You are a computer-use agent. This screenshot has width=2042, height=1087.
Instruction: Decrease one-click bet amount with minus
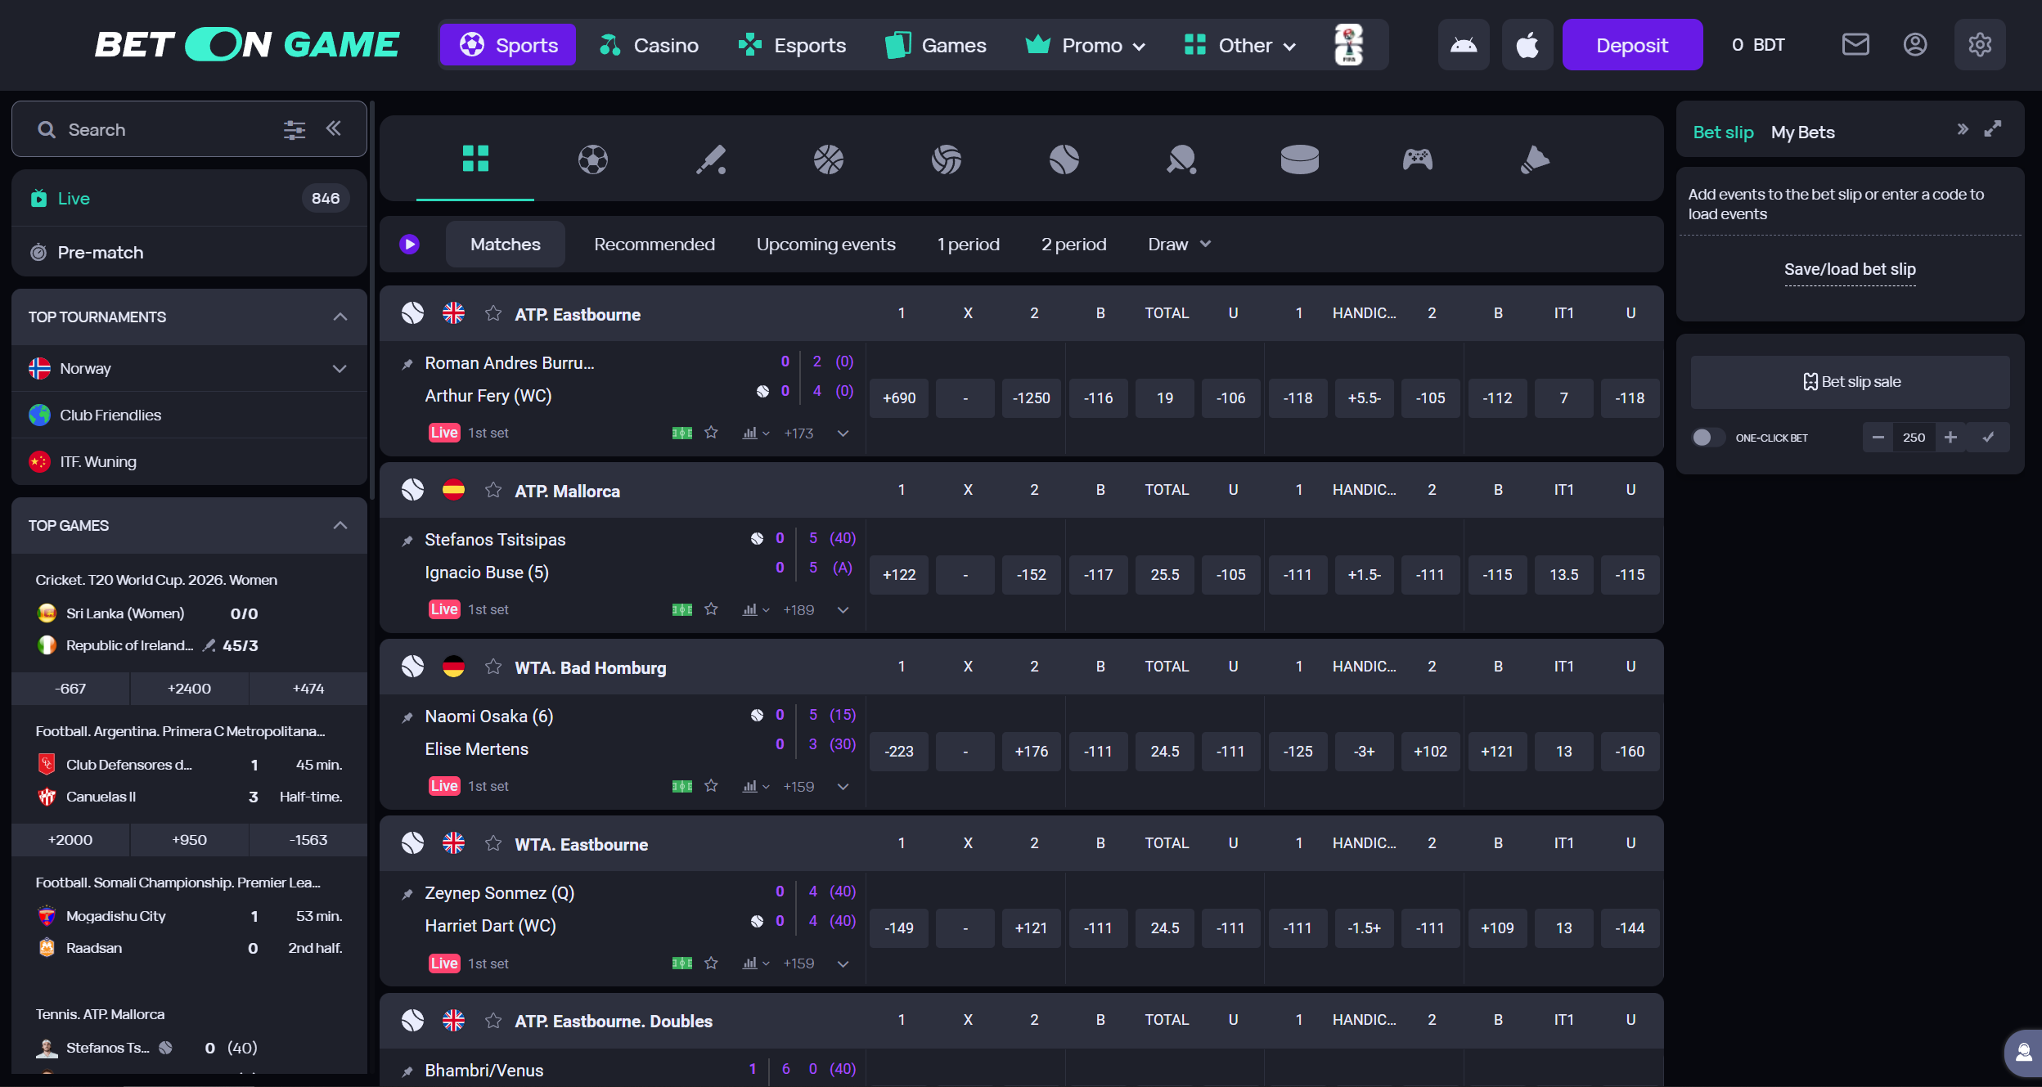[1878, 438]
